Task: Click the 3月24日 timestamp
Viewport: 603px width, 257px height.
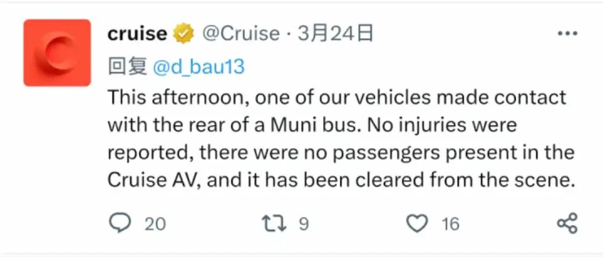Action: pyautogui.click(x=336, y=34)
